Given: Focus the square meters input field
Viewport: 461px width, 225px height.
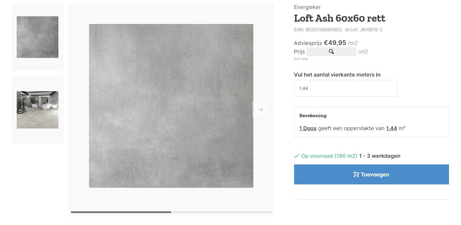Looking at the screenshot, I should [345, 88].
